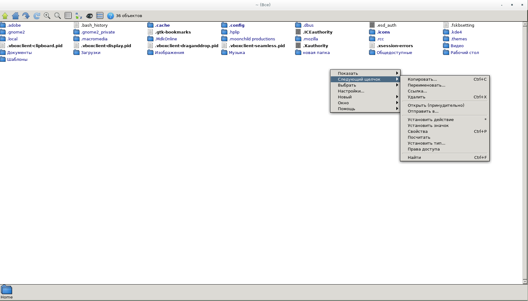Select Отправить в... menu item
Viewport: 528px width, 301px height.
[x=445, y=111]
